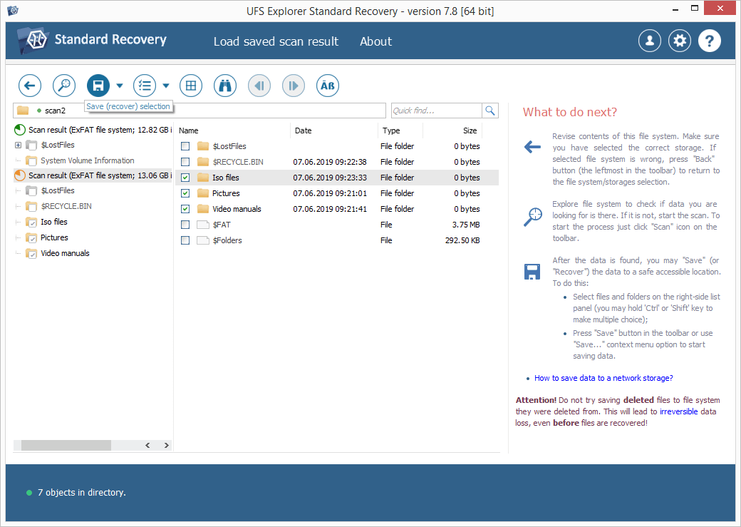This screenshot has height=527, width=741.
Task: Click the Quick find search magnifier
Action: click(490, 111)
